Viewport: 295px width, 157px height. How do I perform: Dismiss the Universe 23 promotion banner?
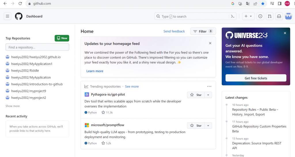click(285, 33)
